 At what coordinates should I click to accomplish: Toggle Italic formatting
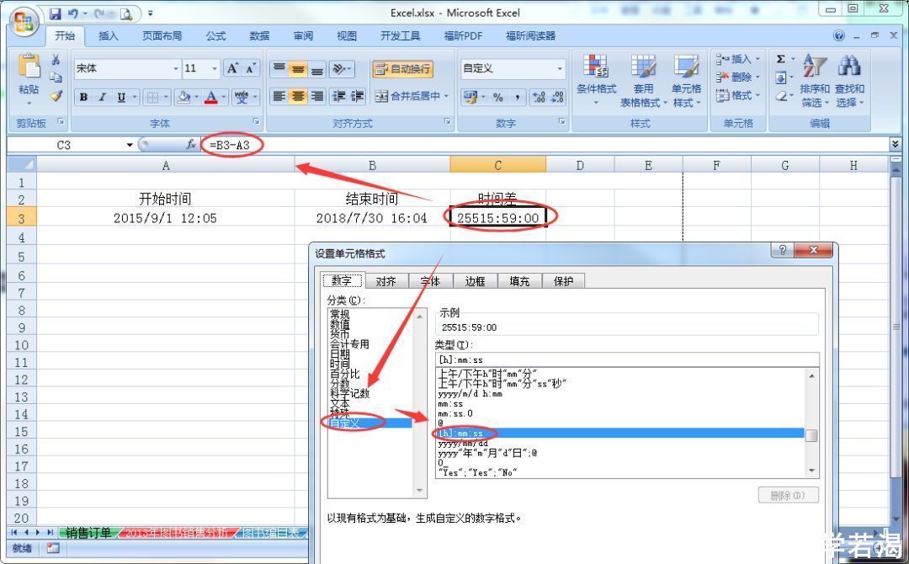(102, 98)
